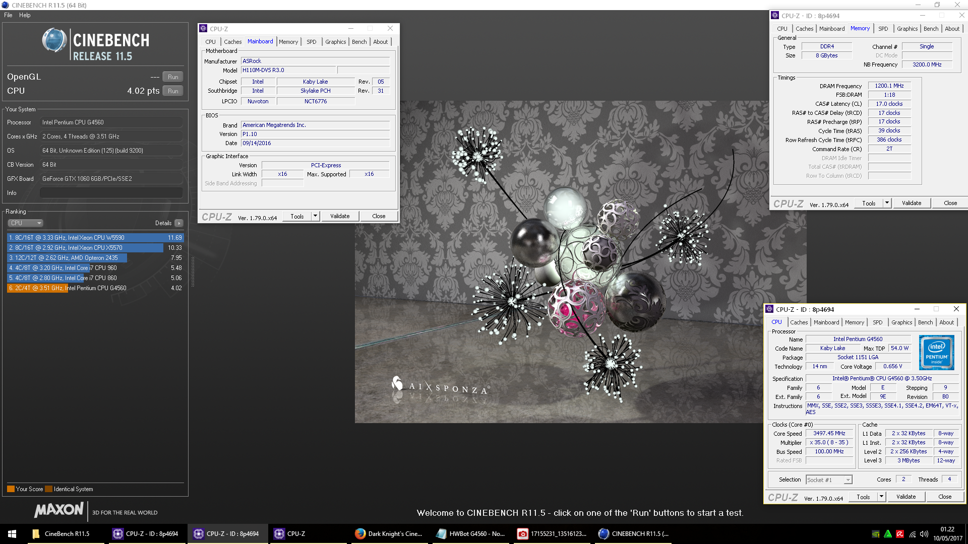Image resolution: width=968 pixels, height=544 pixels.
Task: Switch to CPU tab in Mainboard window
Action: click(x=211, y=42)
